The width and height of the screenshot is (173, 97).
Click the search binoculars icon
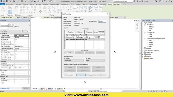pos(135,1)
